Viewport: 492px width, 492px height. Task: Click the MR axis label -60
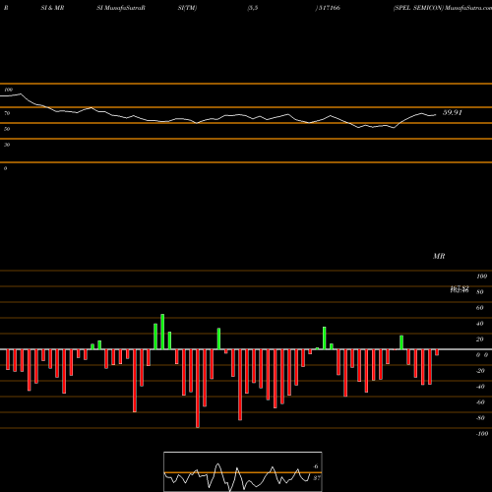click(480, 402)
